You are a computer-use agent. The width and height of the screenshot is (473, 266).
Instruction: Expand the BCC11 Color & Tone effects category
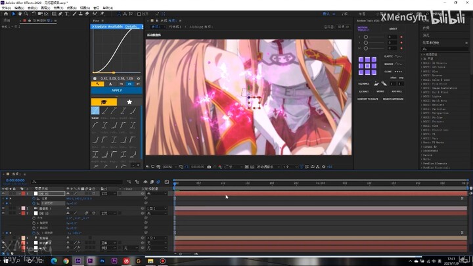click(x=422, y=79)
